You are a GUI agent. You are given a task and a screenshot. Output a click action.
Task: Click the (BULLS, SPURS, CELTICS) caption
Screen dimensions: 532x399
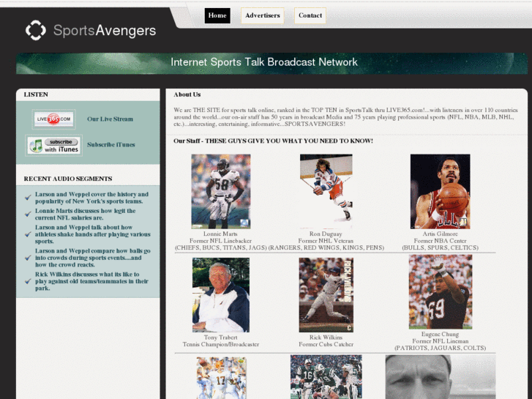[x=440, y=247]
